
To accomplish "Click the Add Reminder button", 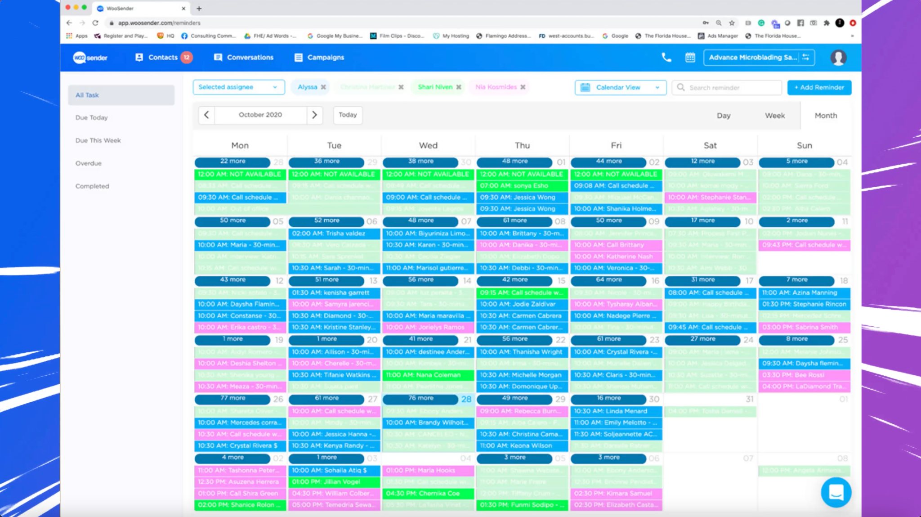I will pyautogui.click(x=819, y=87).
